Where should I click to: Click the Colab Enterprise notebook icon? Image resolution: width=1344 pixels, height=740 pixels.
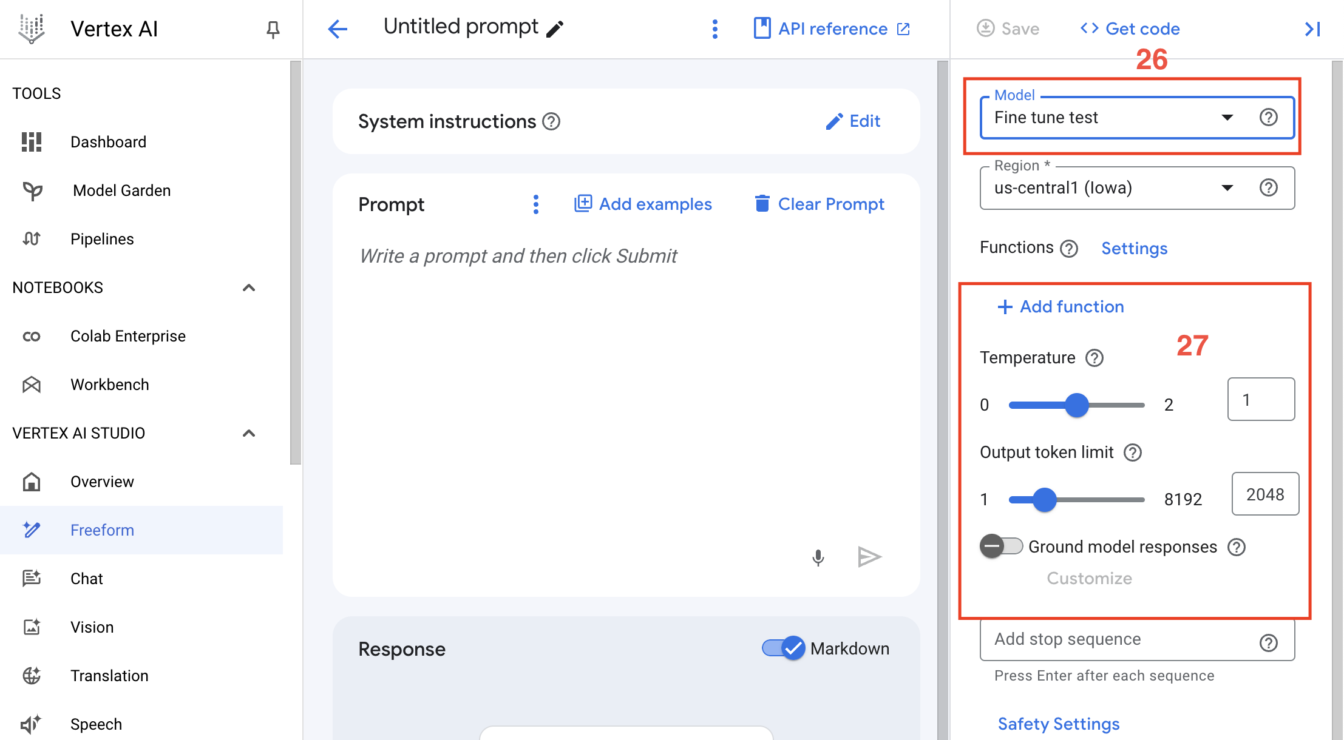[x=32, y=336]
